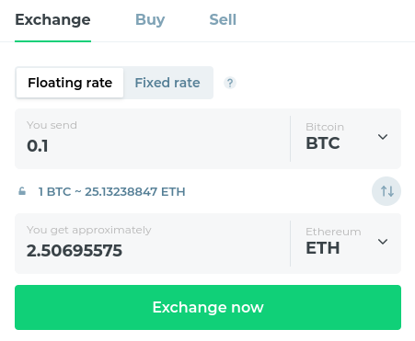Image resolution: width=415 pixels, height=341 pixels.
Task: Expand the ETH currency chevron
Action: pyautogui.click(x=383, y=242)
